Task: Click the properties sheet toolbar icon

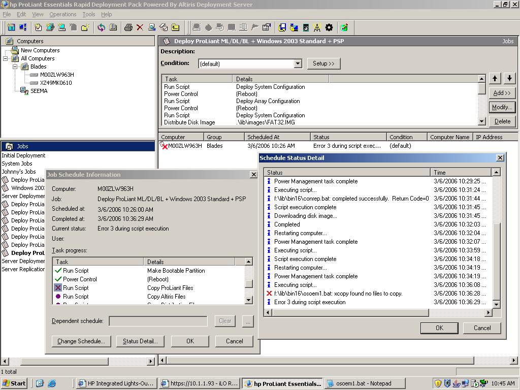Action: tap(267, 27)
